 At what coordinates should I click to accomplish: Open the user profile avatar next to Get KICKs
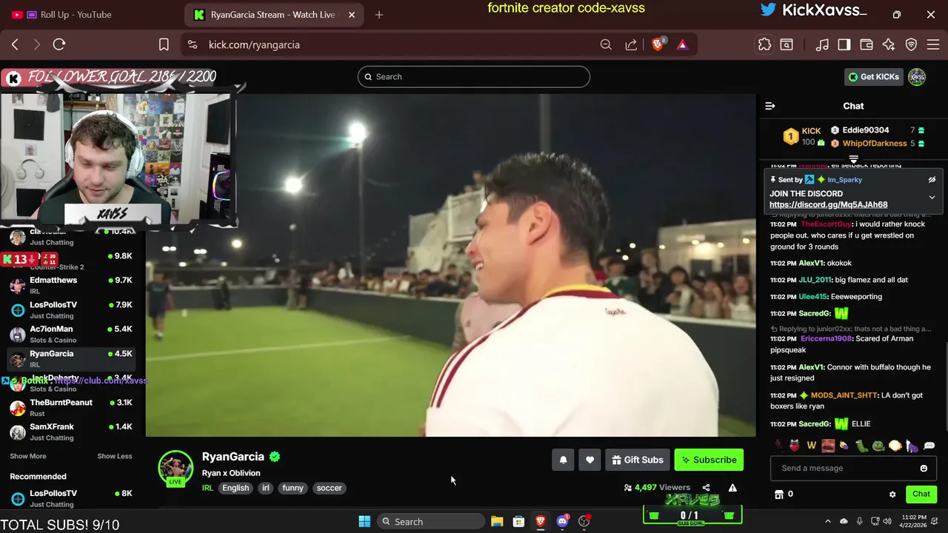(917, 76)
